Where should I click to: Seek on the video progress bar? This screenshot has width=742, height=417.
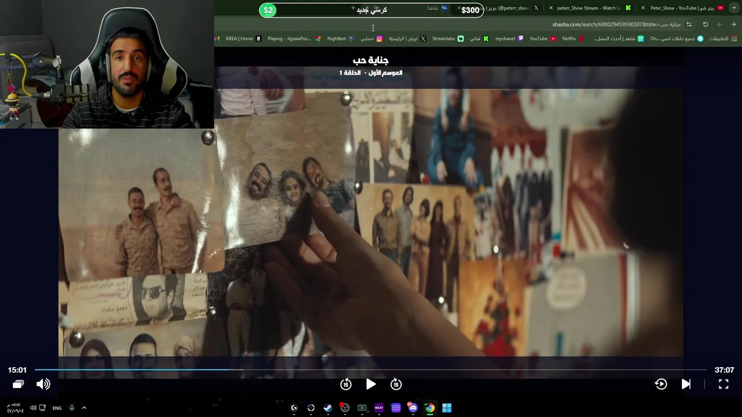pos(371,370)
